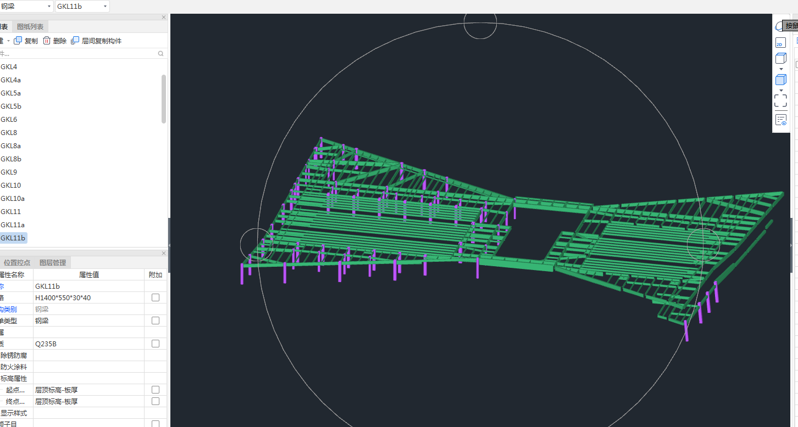Open dropdown arrow below shaded cube icon

(x=781, y=90)
